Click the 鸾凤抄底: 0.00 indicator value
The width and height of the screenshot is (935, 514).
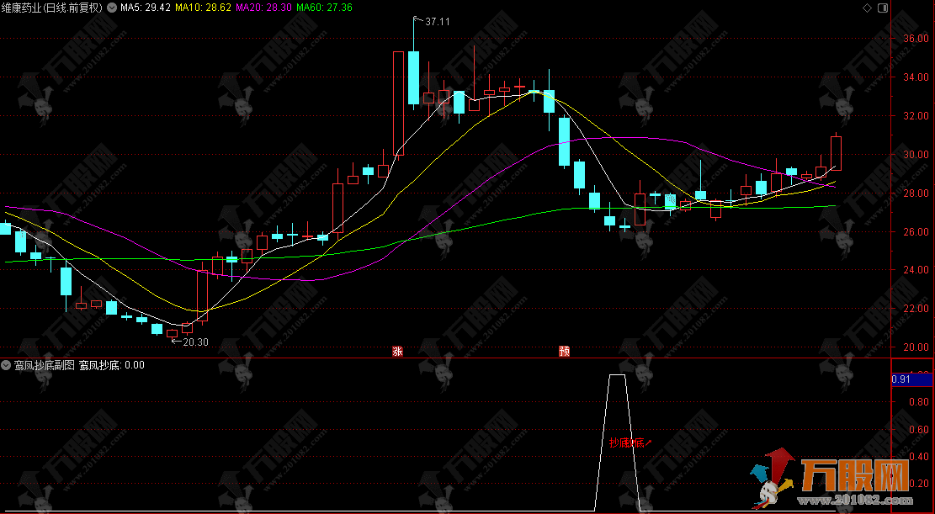coord(112,365)
